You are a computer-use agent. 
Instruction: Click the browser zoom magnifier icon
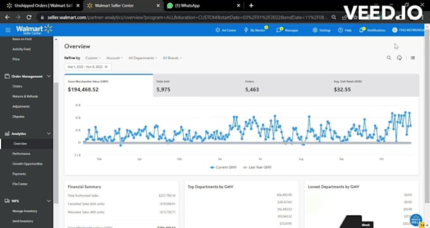click(334, 17)
